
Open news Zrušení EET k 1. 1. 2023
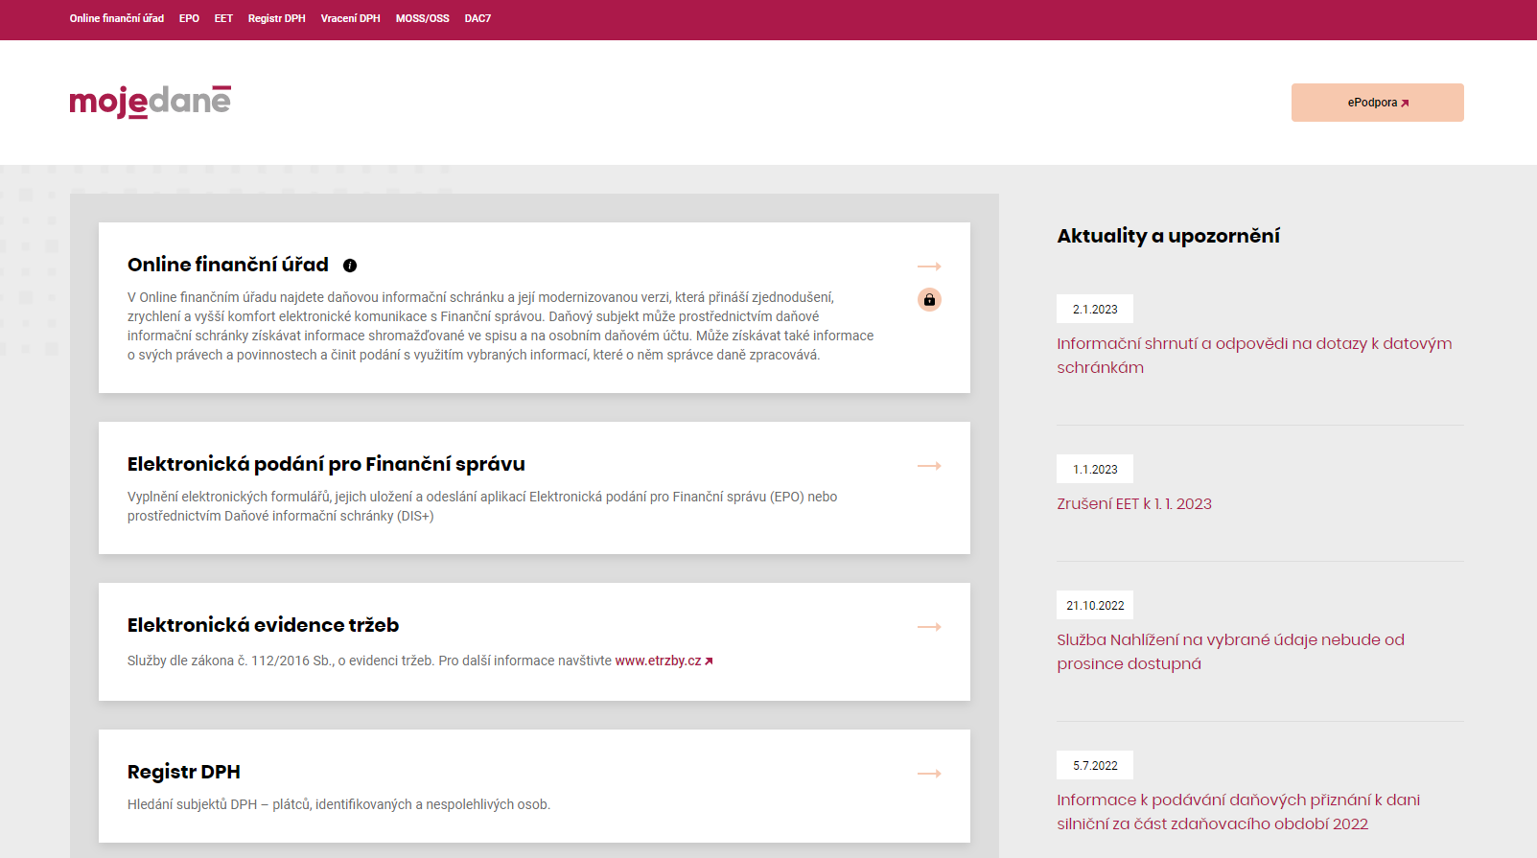tap(1134, 504)
